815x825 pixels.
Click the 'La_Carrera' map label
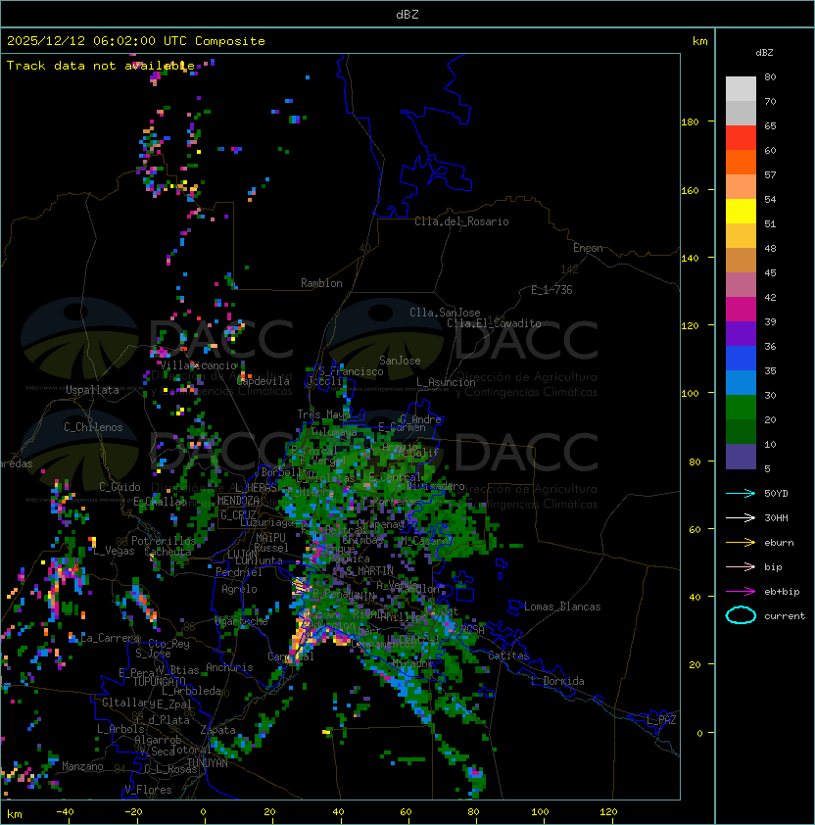(x=110, y=638)
